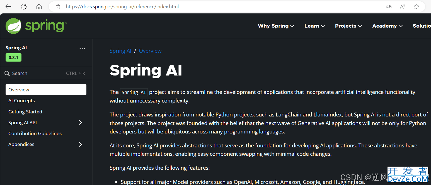
Task: Click text 'Spring AI provides the following features:'
Action: (159, 168)
